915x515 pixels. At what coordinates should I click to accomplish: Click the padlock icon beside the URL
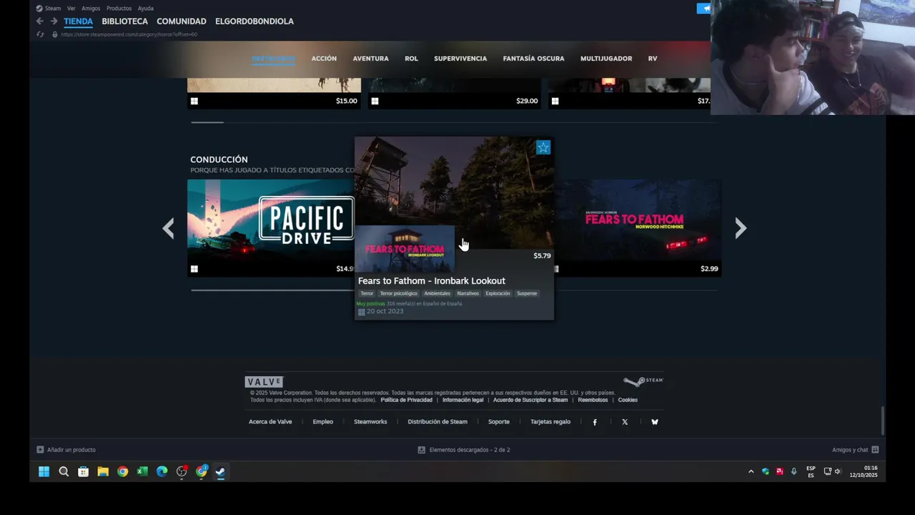[x=55, y=34]
